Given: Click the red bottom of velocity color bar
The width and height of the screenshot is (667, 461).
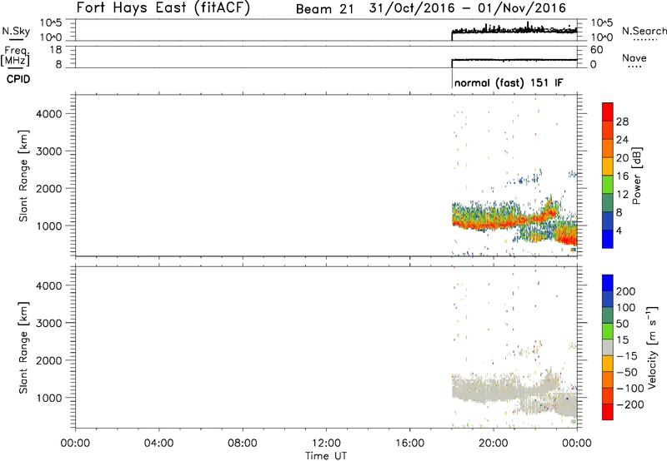Looking at the screenshot, I should 608,412.
